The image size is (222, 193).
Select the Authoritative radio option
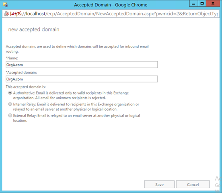click(x=10, y=93)
